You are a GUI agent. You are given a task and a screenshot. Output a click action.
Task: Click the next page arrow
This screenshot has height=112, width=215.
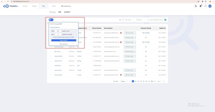pyautogui.click(x=155, y=81)
